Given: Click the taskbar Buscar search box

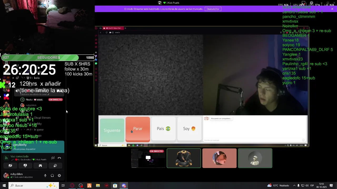Looking at the screenshot, I should [x=34, y=186].
